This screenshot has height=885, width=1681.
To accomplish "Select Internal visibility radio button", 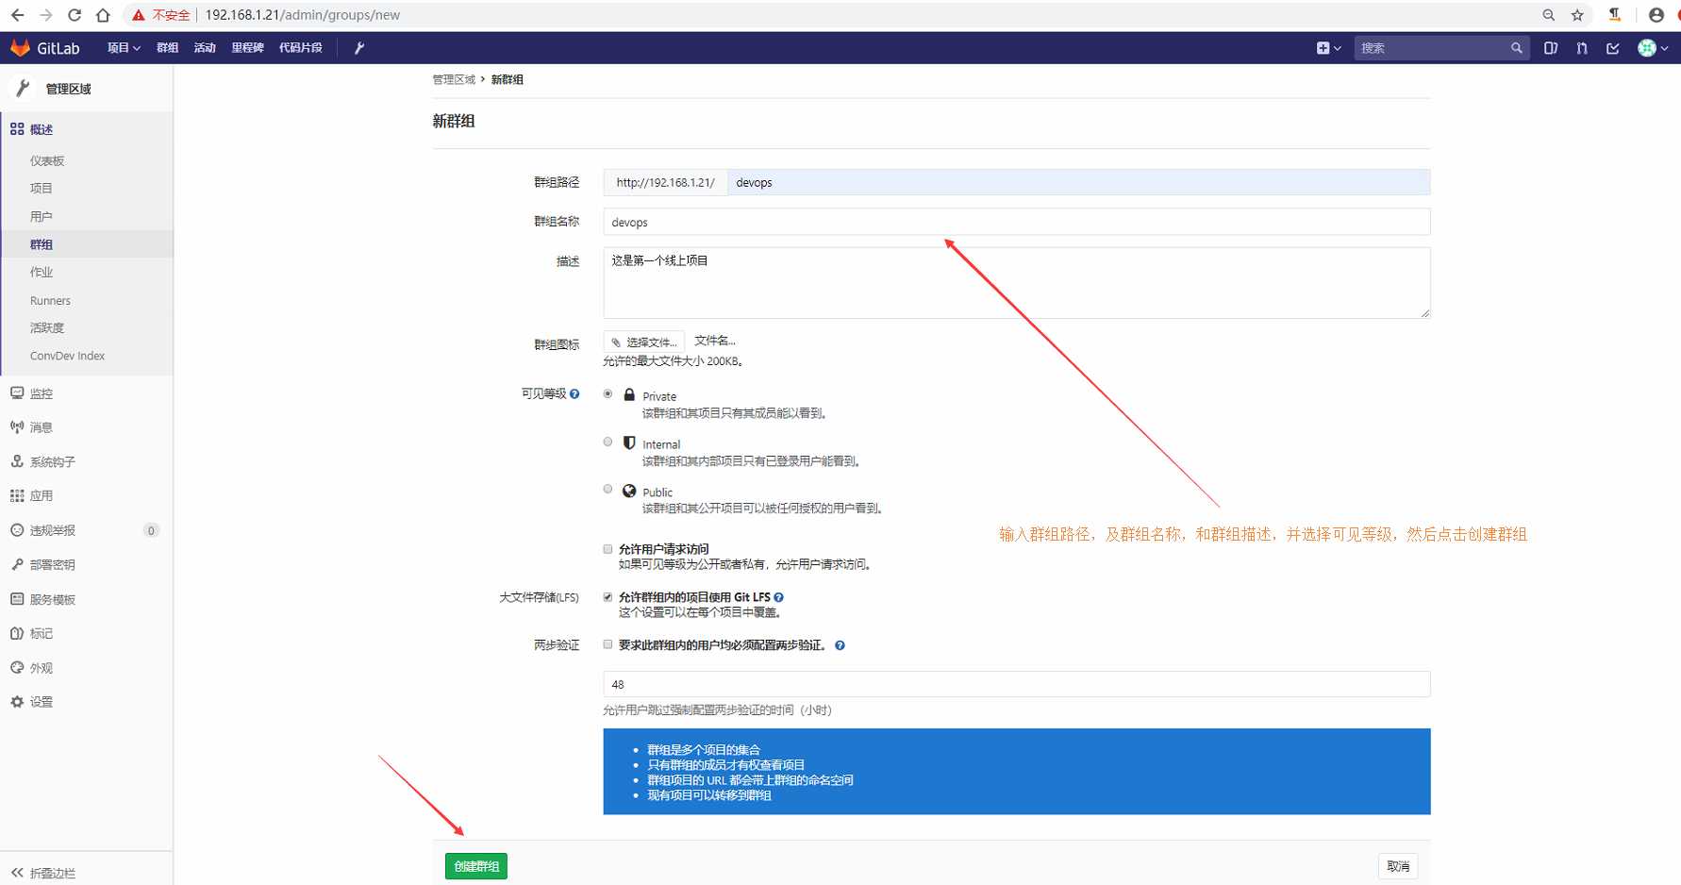I will (x=607, y=442).
